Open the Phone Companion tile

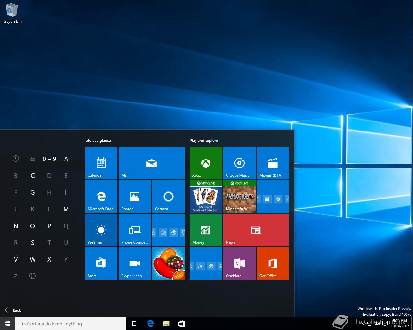coord(135,230)
